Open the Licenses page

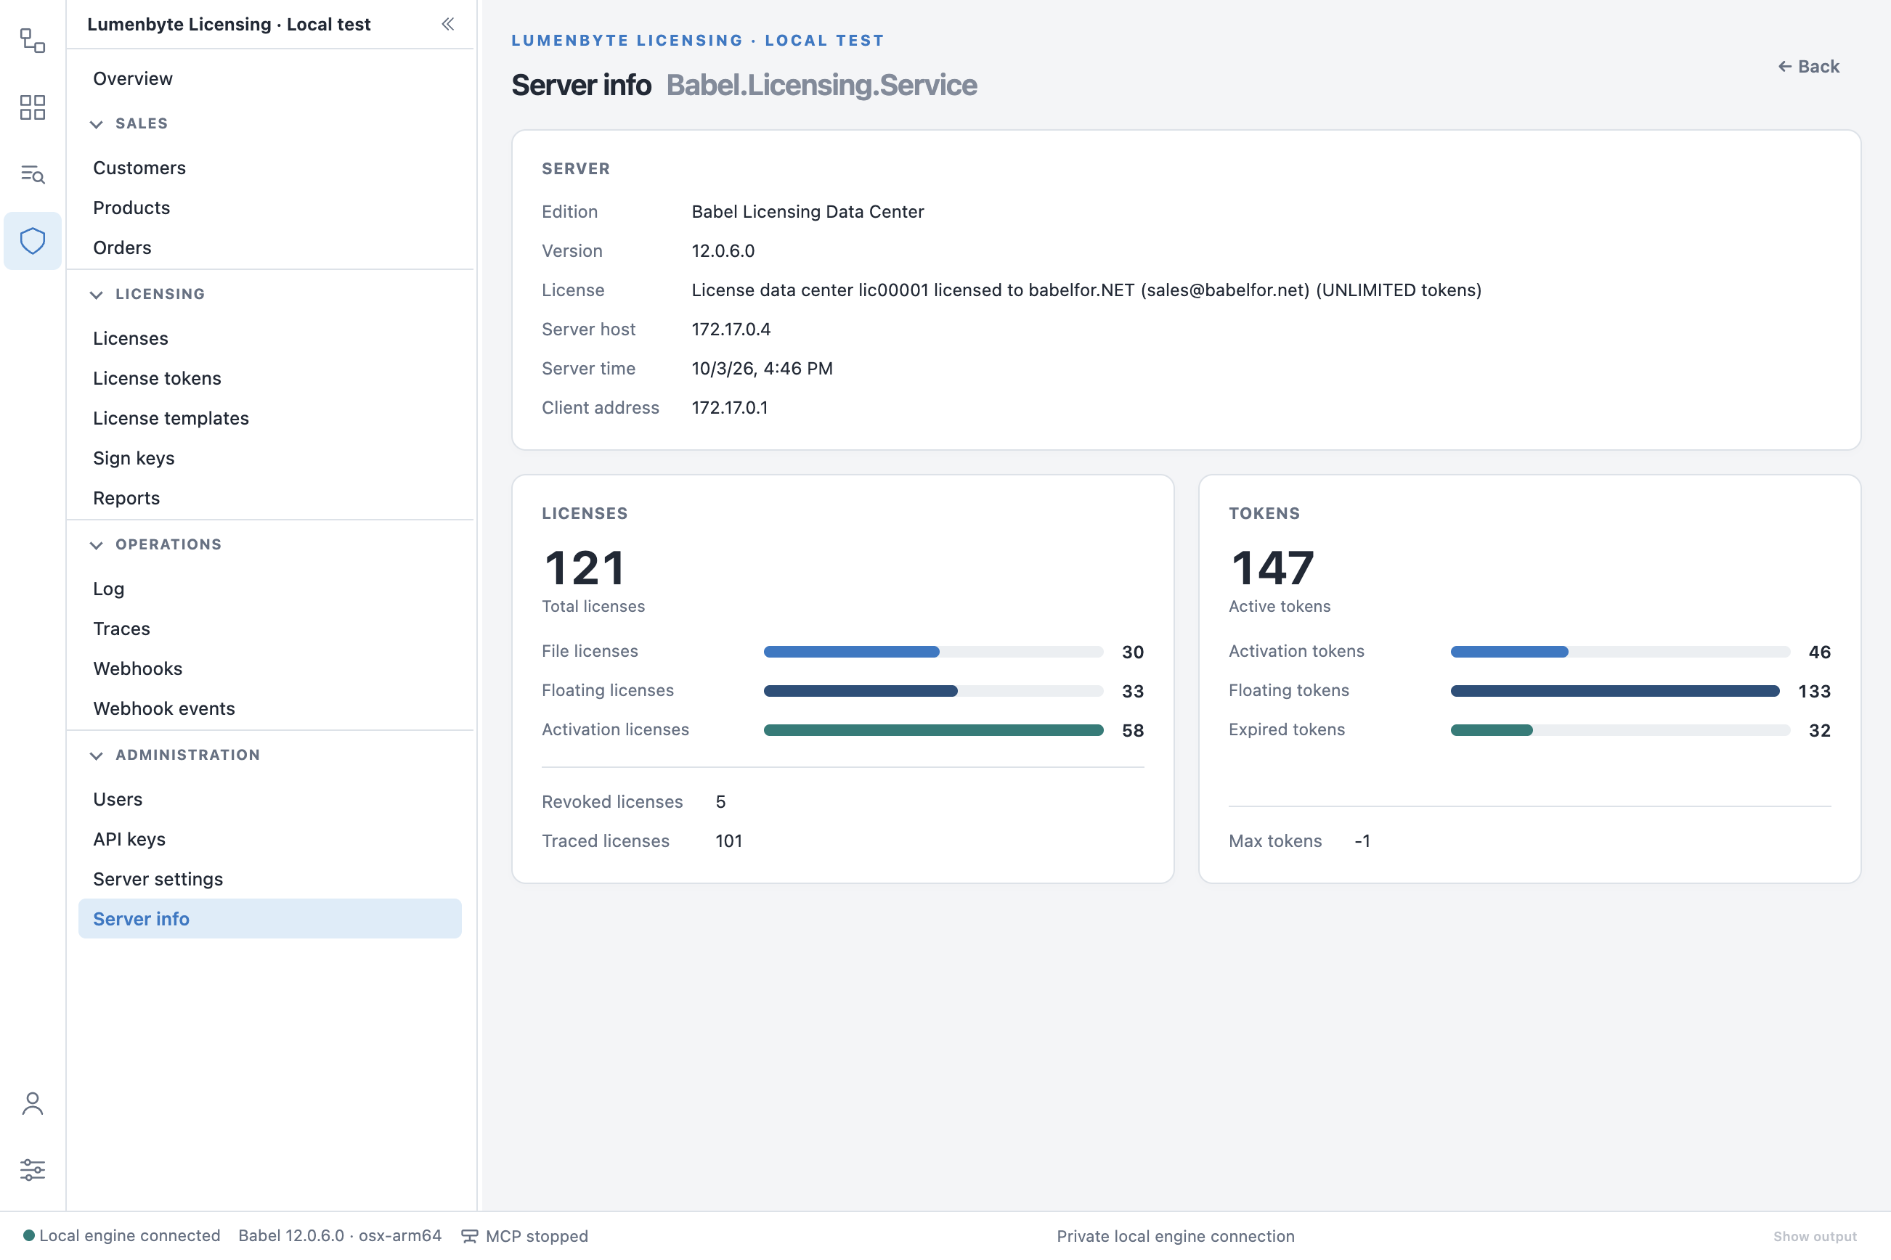click(270, 338)
